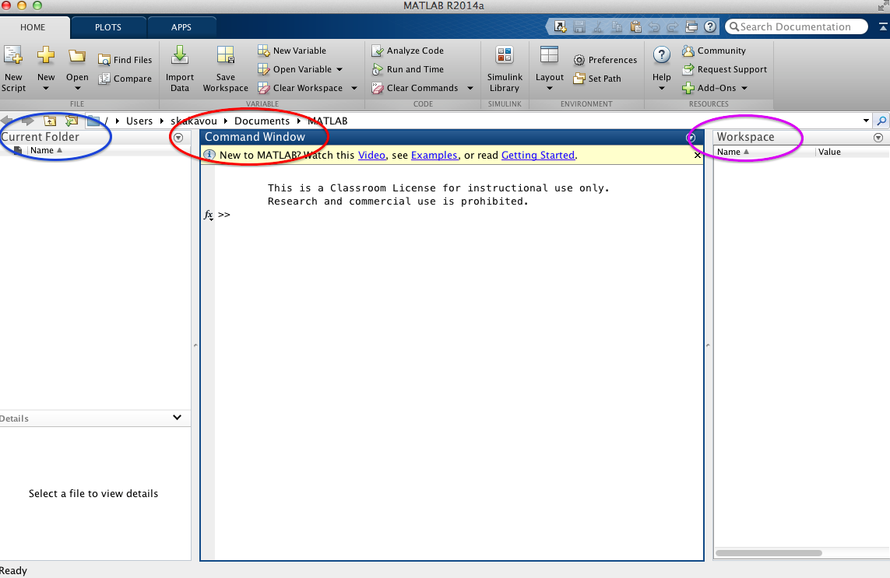
Task: Switch to the APPS tab
Action: coord(181,27)
